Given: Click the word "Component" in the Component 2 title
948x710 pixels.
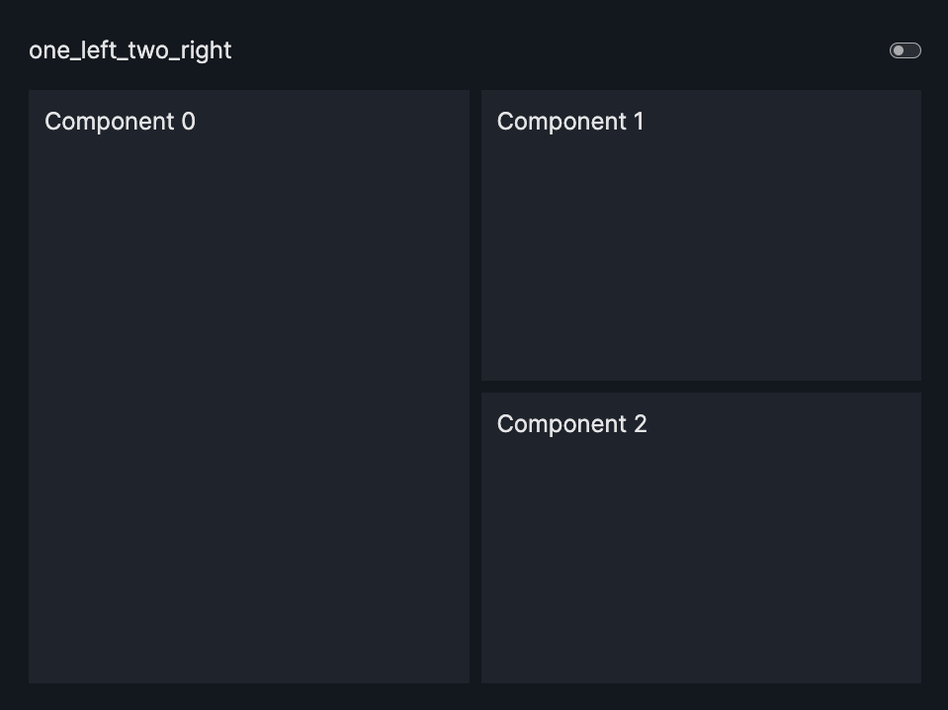Looking at the screenshot, I should click(x=560, y=424).
